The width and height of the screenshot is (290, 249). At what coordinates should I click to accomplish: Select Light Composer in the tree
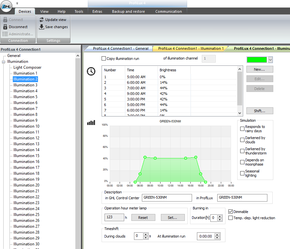tap(28, 67)
